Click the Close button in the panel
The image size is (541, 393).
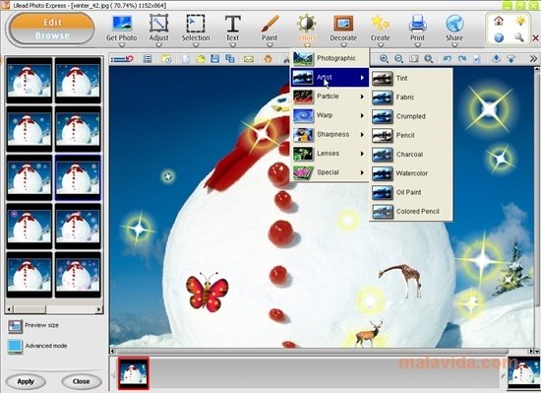coord(82,381)
